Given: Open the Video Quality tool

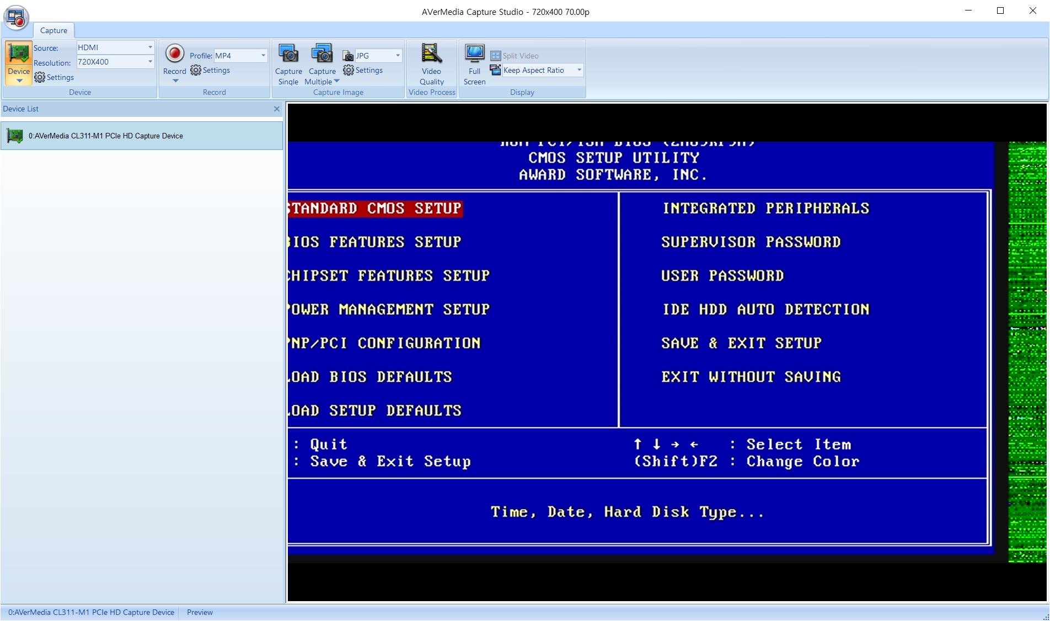Looking at the screenshot, I should (431, 65).
